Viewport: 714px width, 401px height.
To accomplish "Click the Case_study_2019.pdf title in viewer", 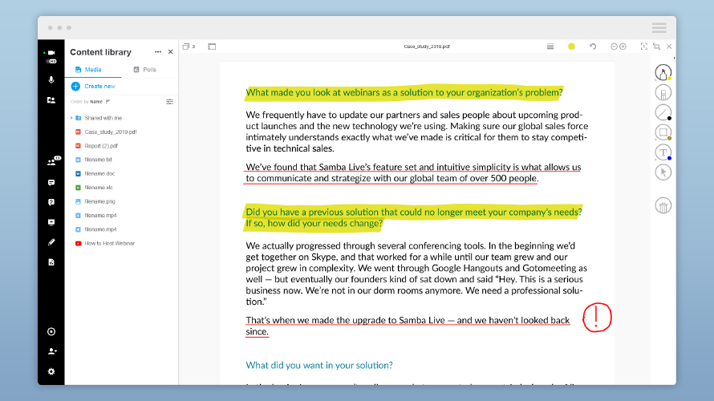I will click(x=427, y=47).
